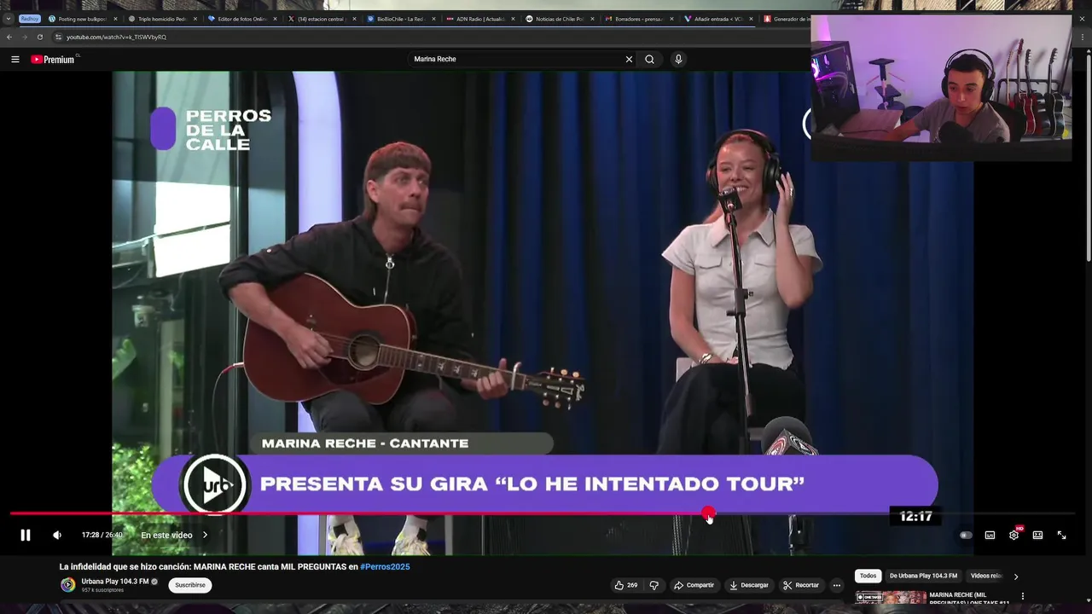Open the #Perros2025 hashtag link
The height and width of the screenshot is (614, 1092).
[x=385, y=566]
